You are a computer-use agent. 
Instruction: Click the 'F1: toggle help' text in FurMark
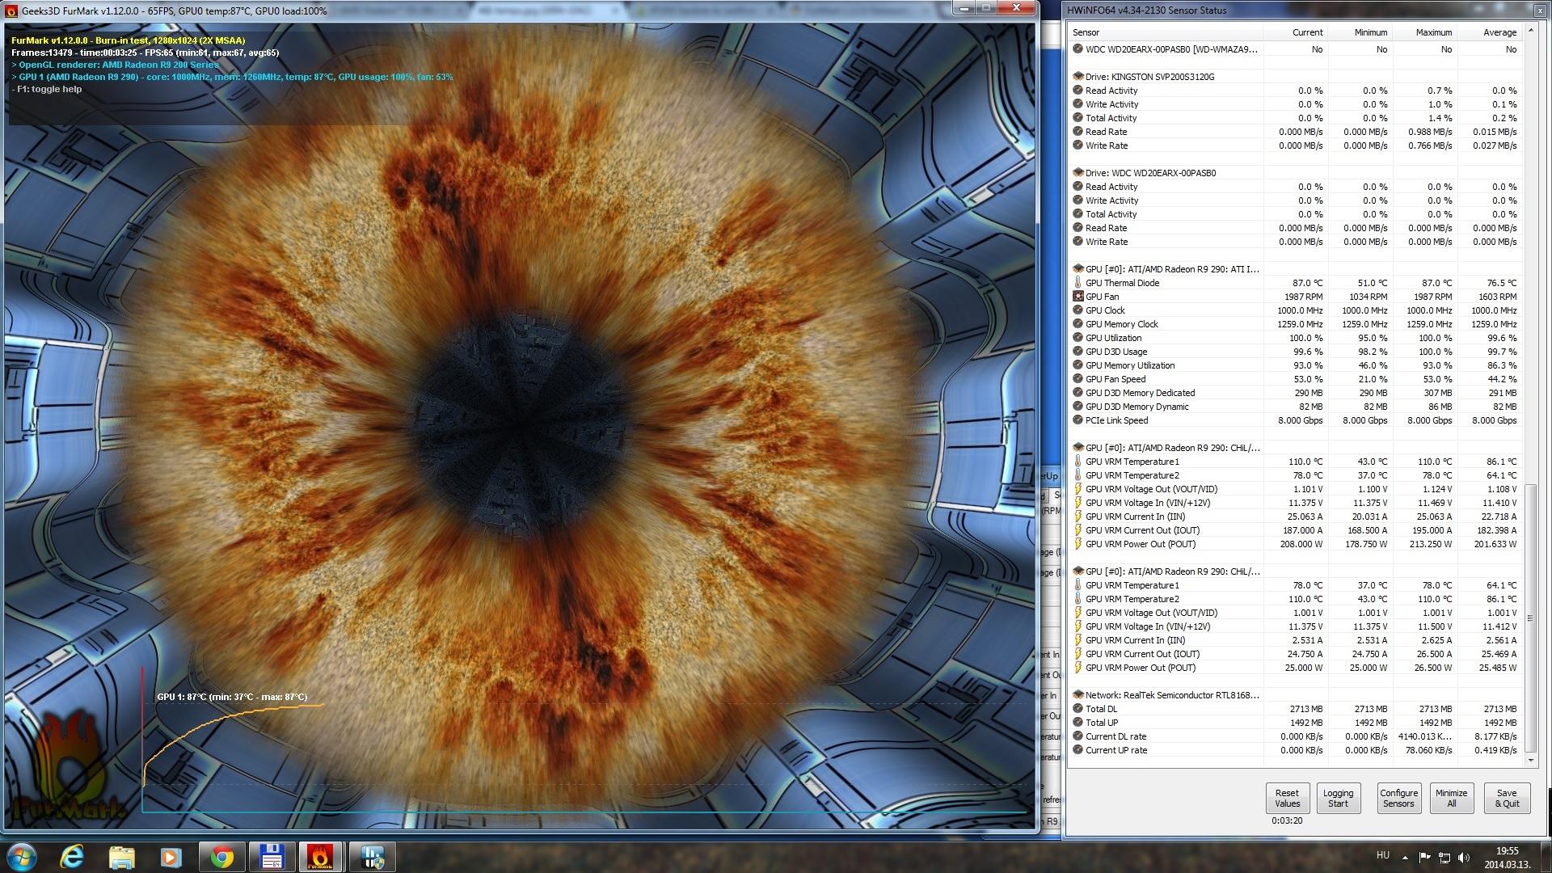(x=47, y=89)
